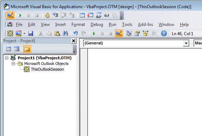
Task: Click inside the blank code editor area
Action: pos(145,92)
